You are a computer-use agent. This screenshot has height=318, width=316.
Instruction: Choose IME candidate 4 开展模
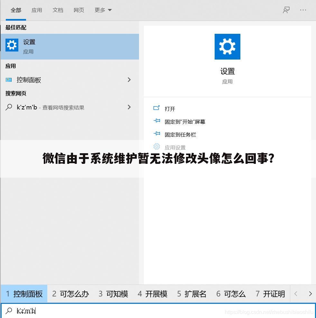tap(152, 294)
